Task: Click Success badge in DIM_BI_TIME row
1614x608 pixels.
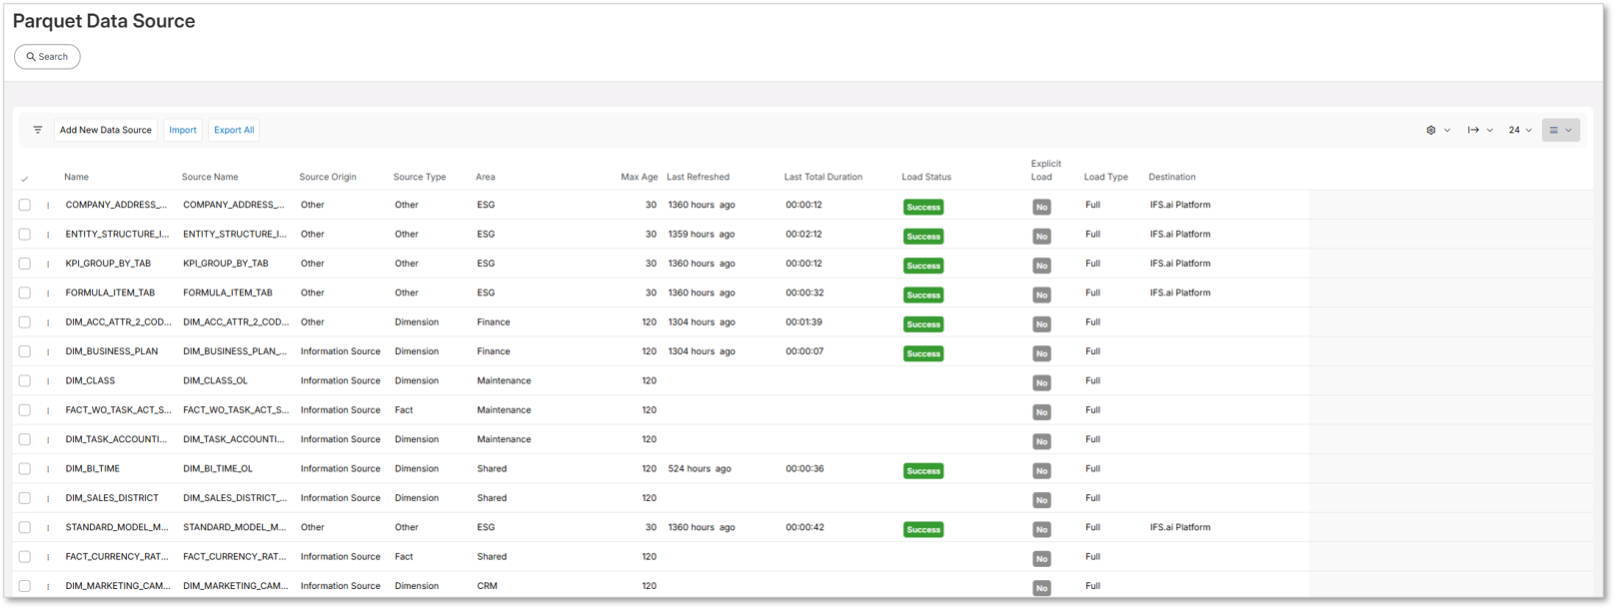Action: (x=923, y=470)
